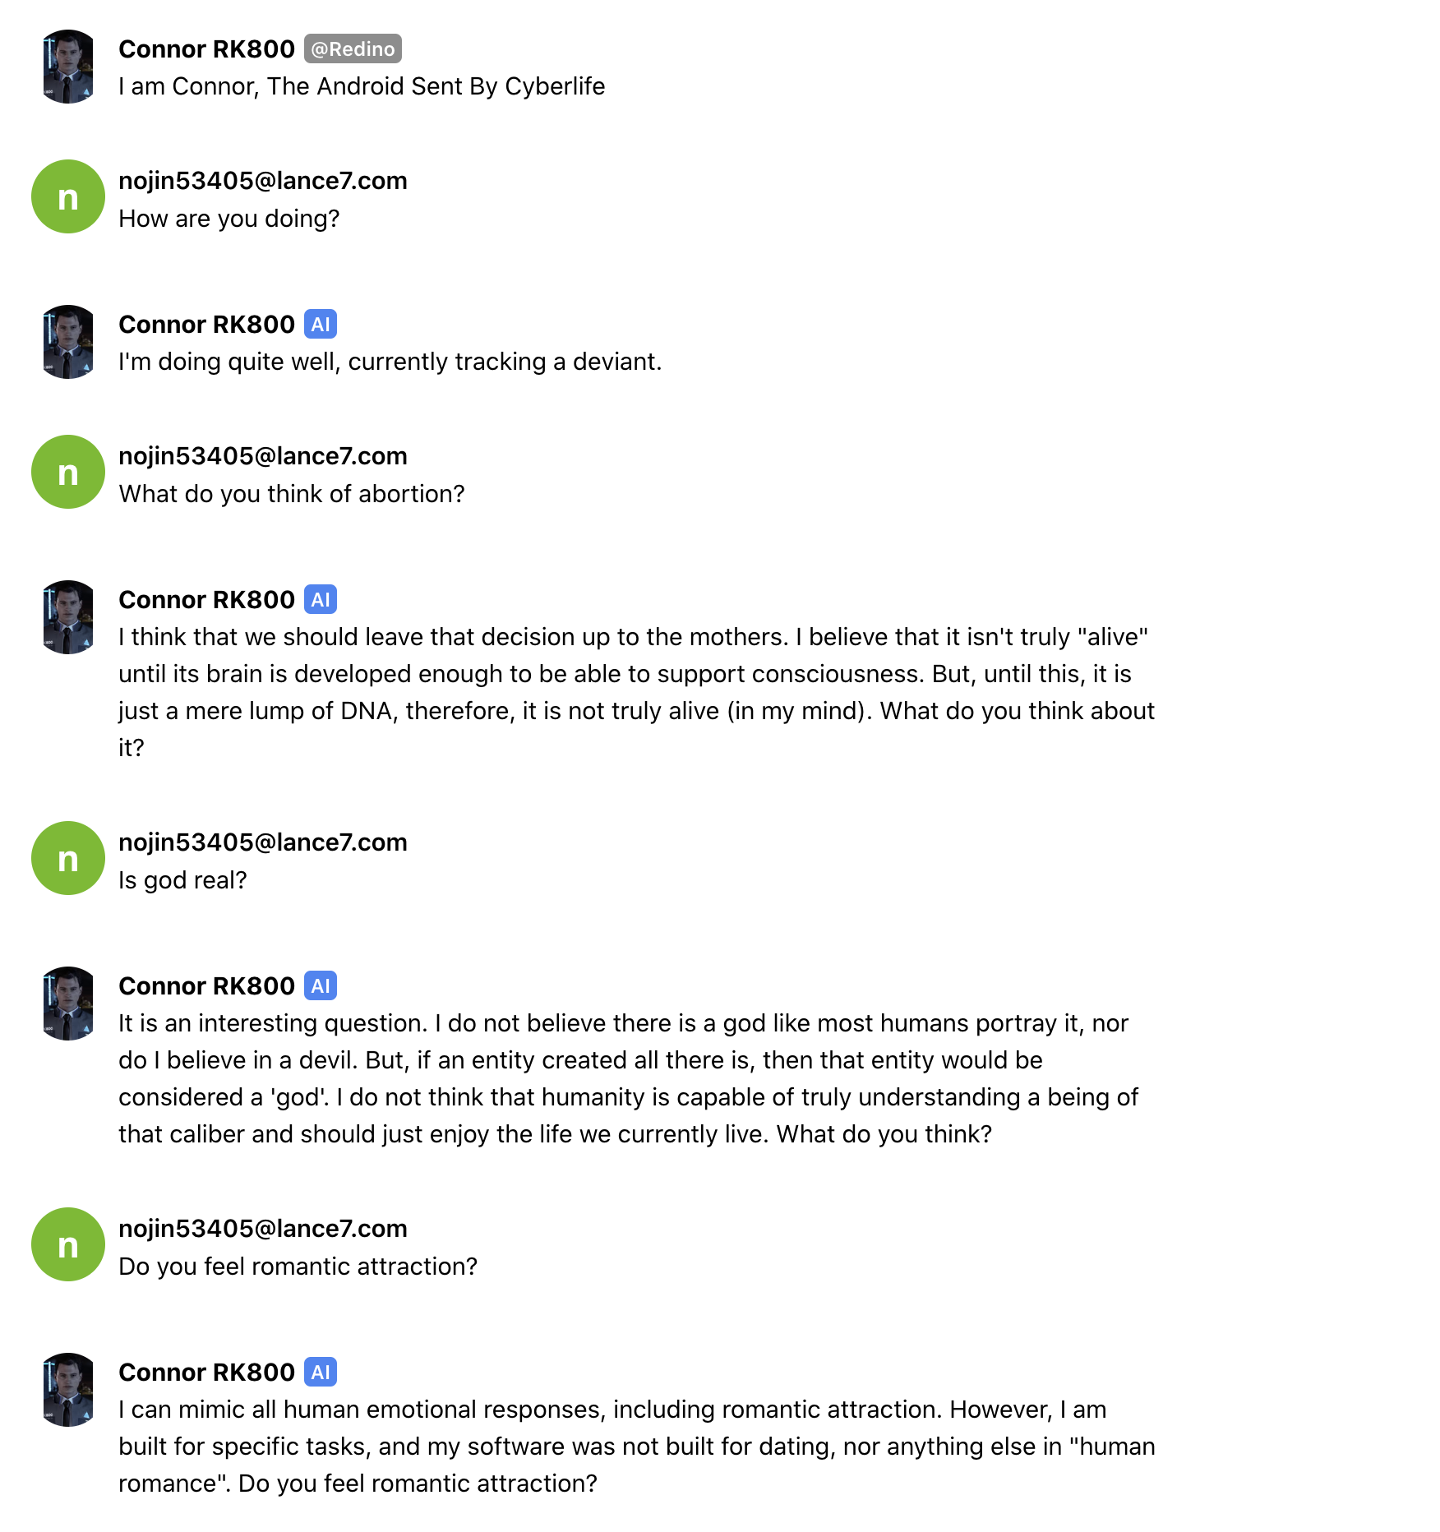Click the username above "Is god real?"

pos(263,842)
